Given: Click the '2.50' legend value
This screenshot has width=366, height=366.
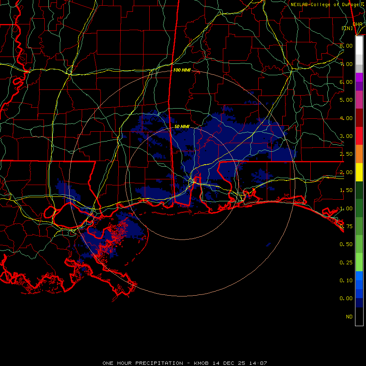Looking at the screenshot, I should tap(346, 154).
